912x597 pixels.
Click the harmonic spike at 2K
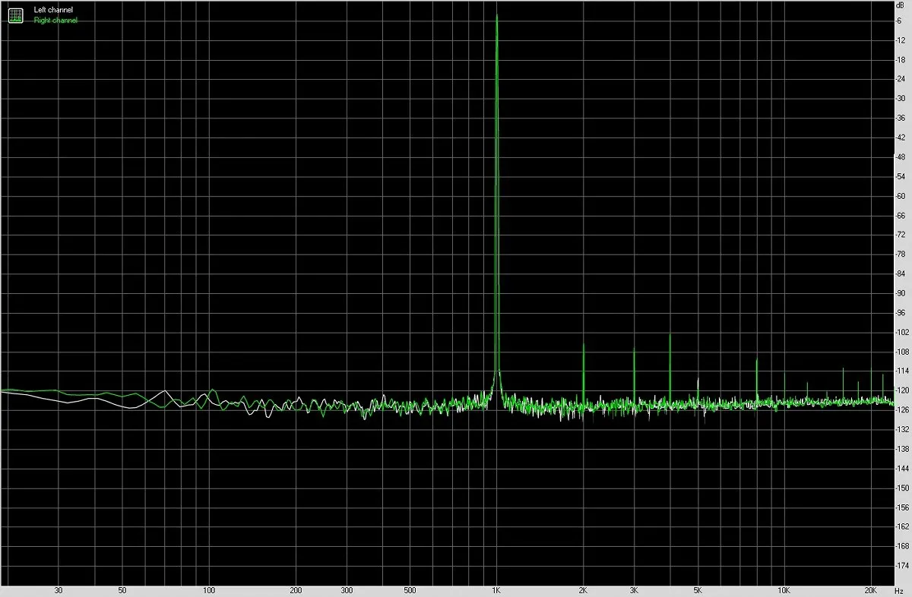(583, 372)
